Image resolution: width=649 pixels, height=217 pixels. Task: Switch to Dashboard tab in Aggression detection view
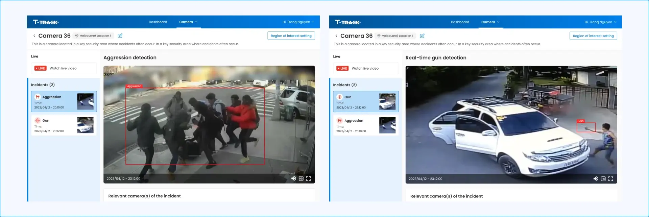[158, 22]
